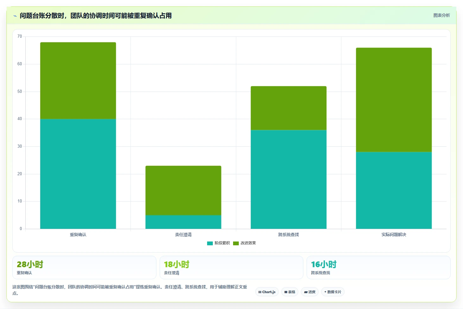The height and width of the screenshot is (309, 463).
Task: Click the 重复确认 x-axis label
Action: pos(78,235)
